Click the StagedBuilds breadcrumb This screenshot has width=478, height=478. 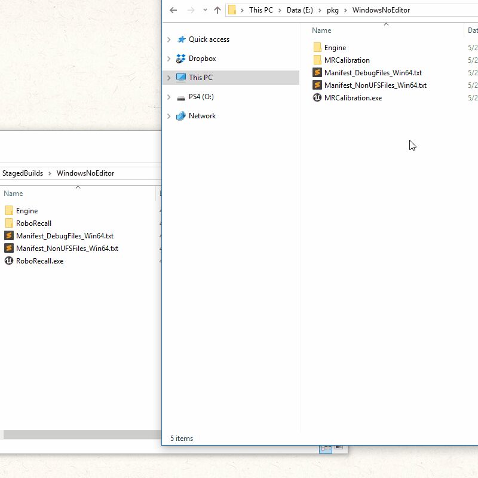coord(23,173)
